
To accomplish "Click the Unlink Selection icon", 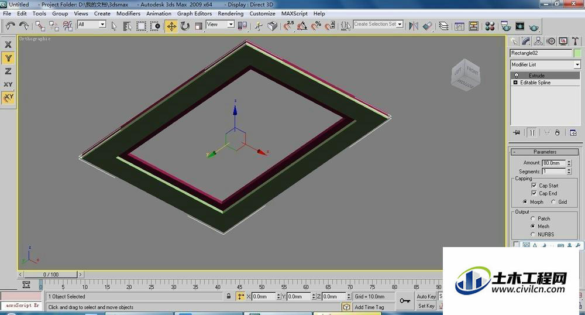I will (54, 26).
